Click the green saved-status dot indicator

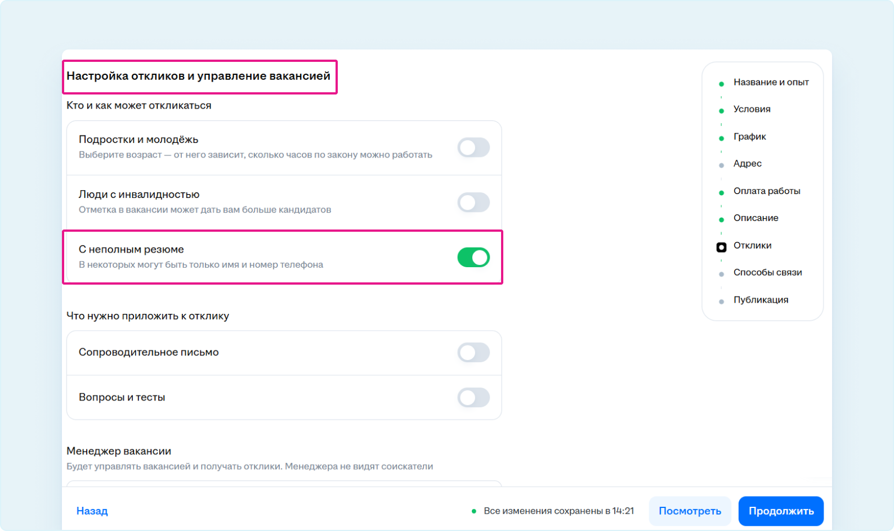[x=474, y=511]
